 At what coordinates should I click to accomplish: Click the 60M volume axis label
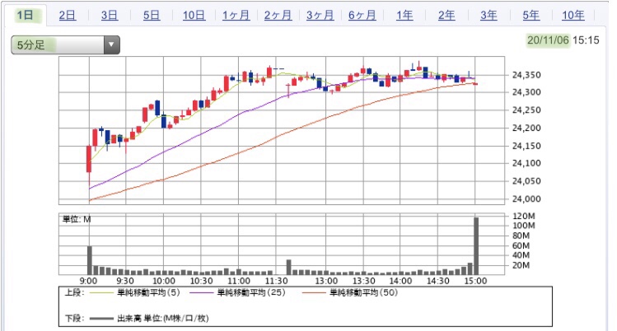pyautogui.click(x=521, y=245)
